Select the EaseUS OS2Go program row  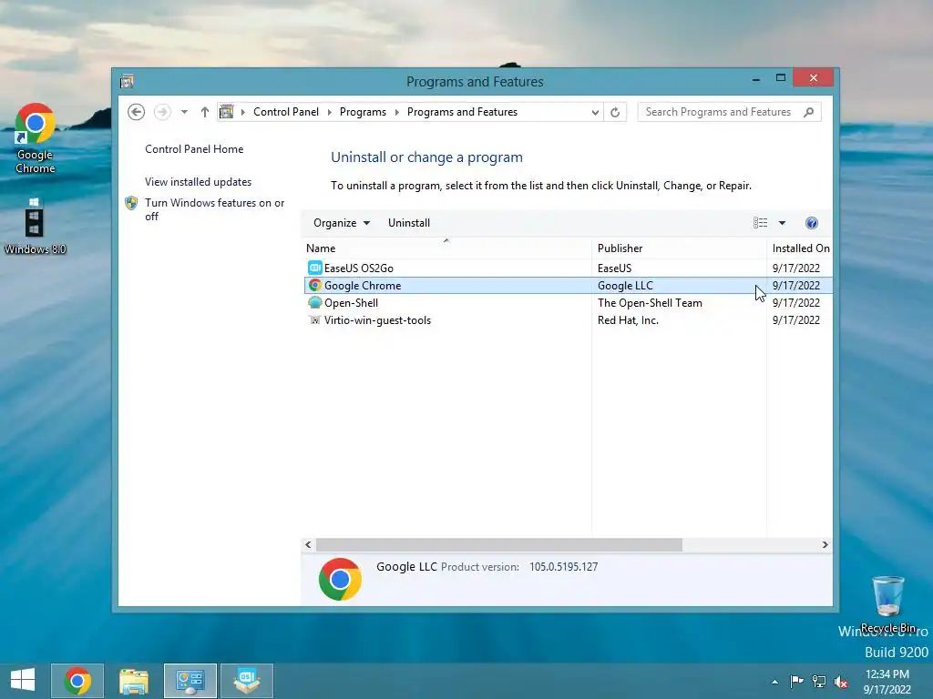568,268
